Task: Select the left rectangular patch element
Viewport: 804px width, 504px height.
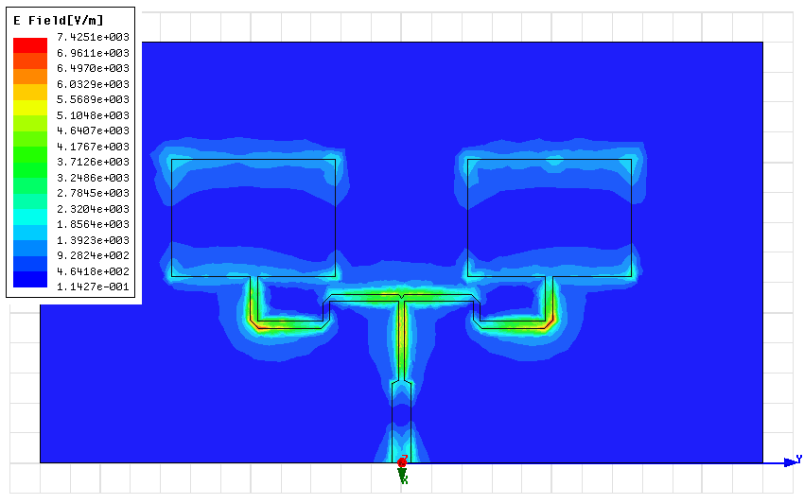Action: tap(253, 217)
